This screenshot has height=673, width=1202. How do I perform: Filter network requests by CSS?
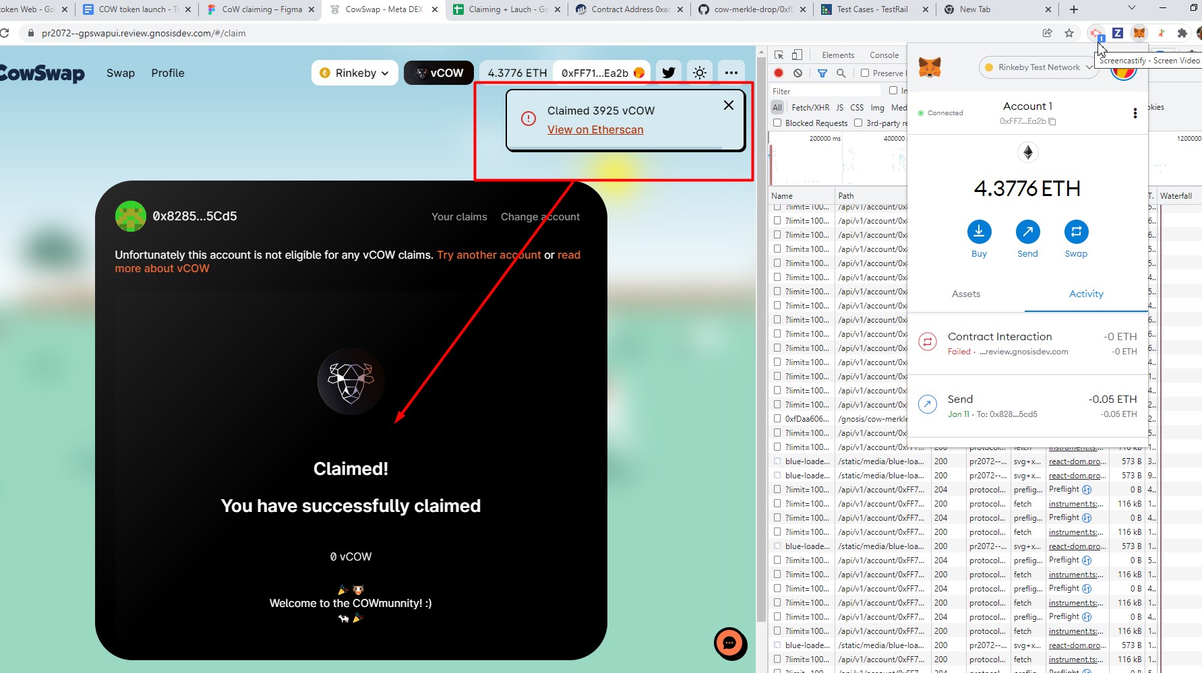click(857, 107)
